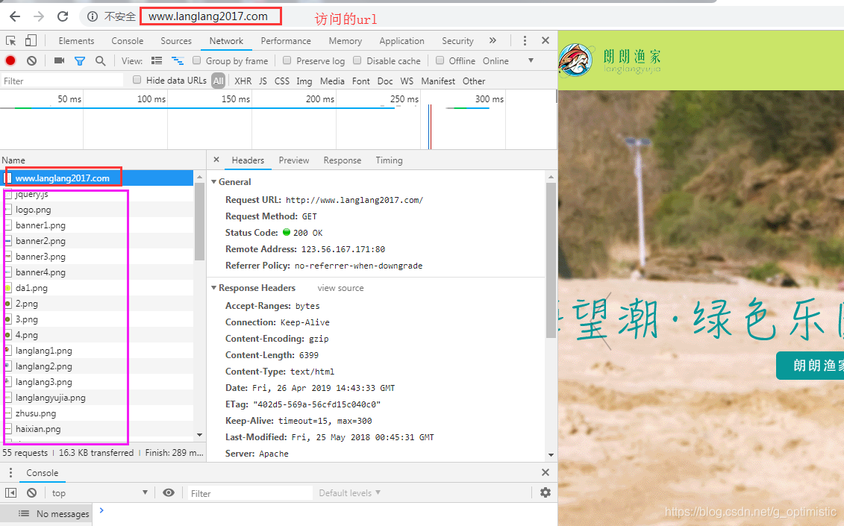Toggle the network overview waterfall icon
The width and height of the screenshot is (844, 526).
[x=178, y=61]
